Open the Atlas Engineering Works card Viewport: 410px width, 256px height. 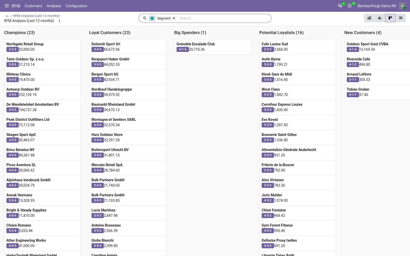click(x=43, y=243)
